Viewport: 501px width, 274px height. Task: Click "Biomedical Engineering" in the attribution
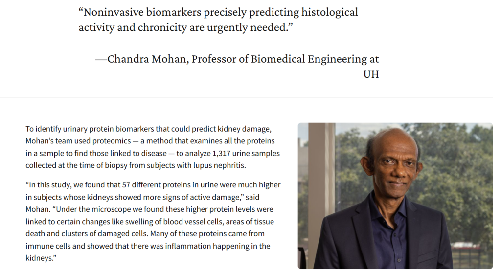pyautogui.click(x=308, y=60)
